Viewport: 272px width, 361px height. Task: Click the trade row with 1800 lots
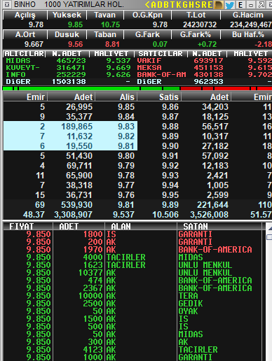coord(132,234)
